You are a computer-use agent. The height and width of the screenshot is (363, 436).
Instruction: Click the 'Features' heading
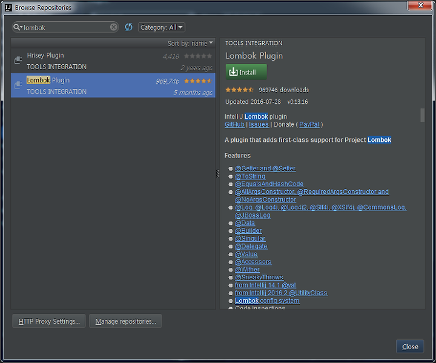pyautogui.click(x=237, y=155)
